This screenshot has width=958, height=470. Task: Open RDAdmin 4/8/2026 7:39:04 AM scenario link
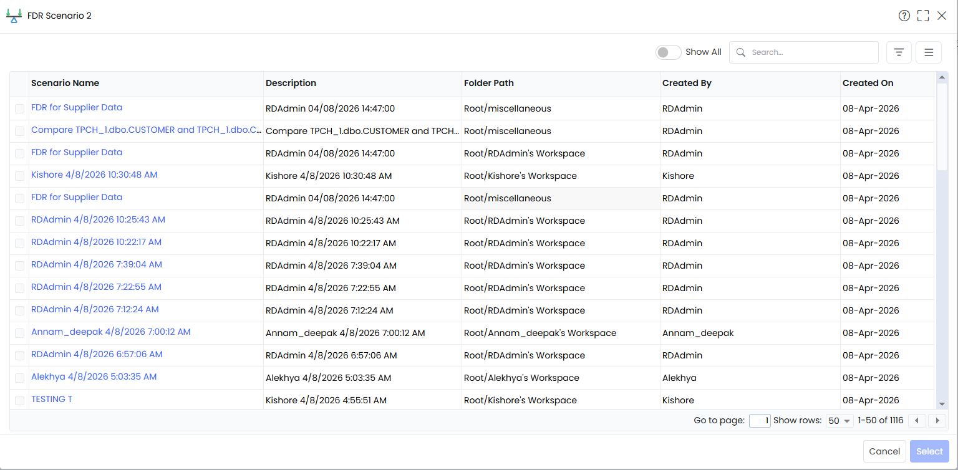pos(97,264)
